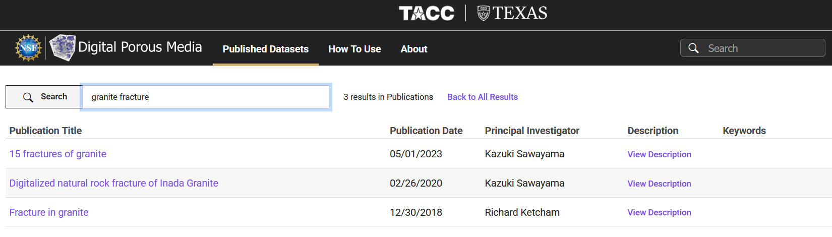832x237 pixels.
Task: Open the Fracture in granite publication
Action: coord(49,212)
